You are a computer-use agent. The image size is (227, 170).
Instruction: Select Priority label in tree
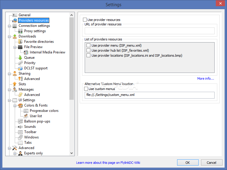point(30,63)
